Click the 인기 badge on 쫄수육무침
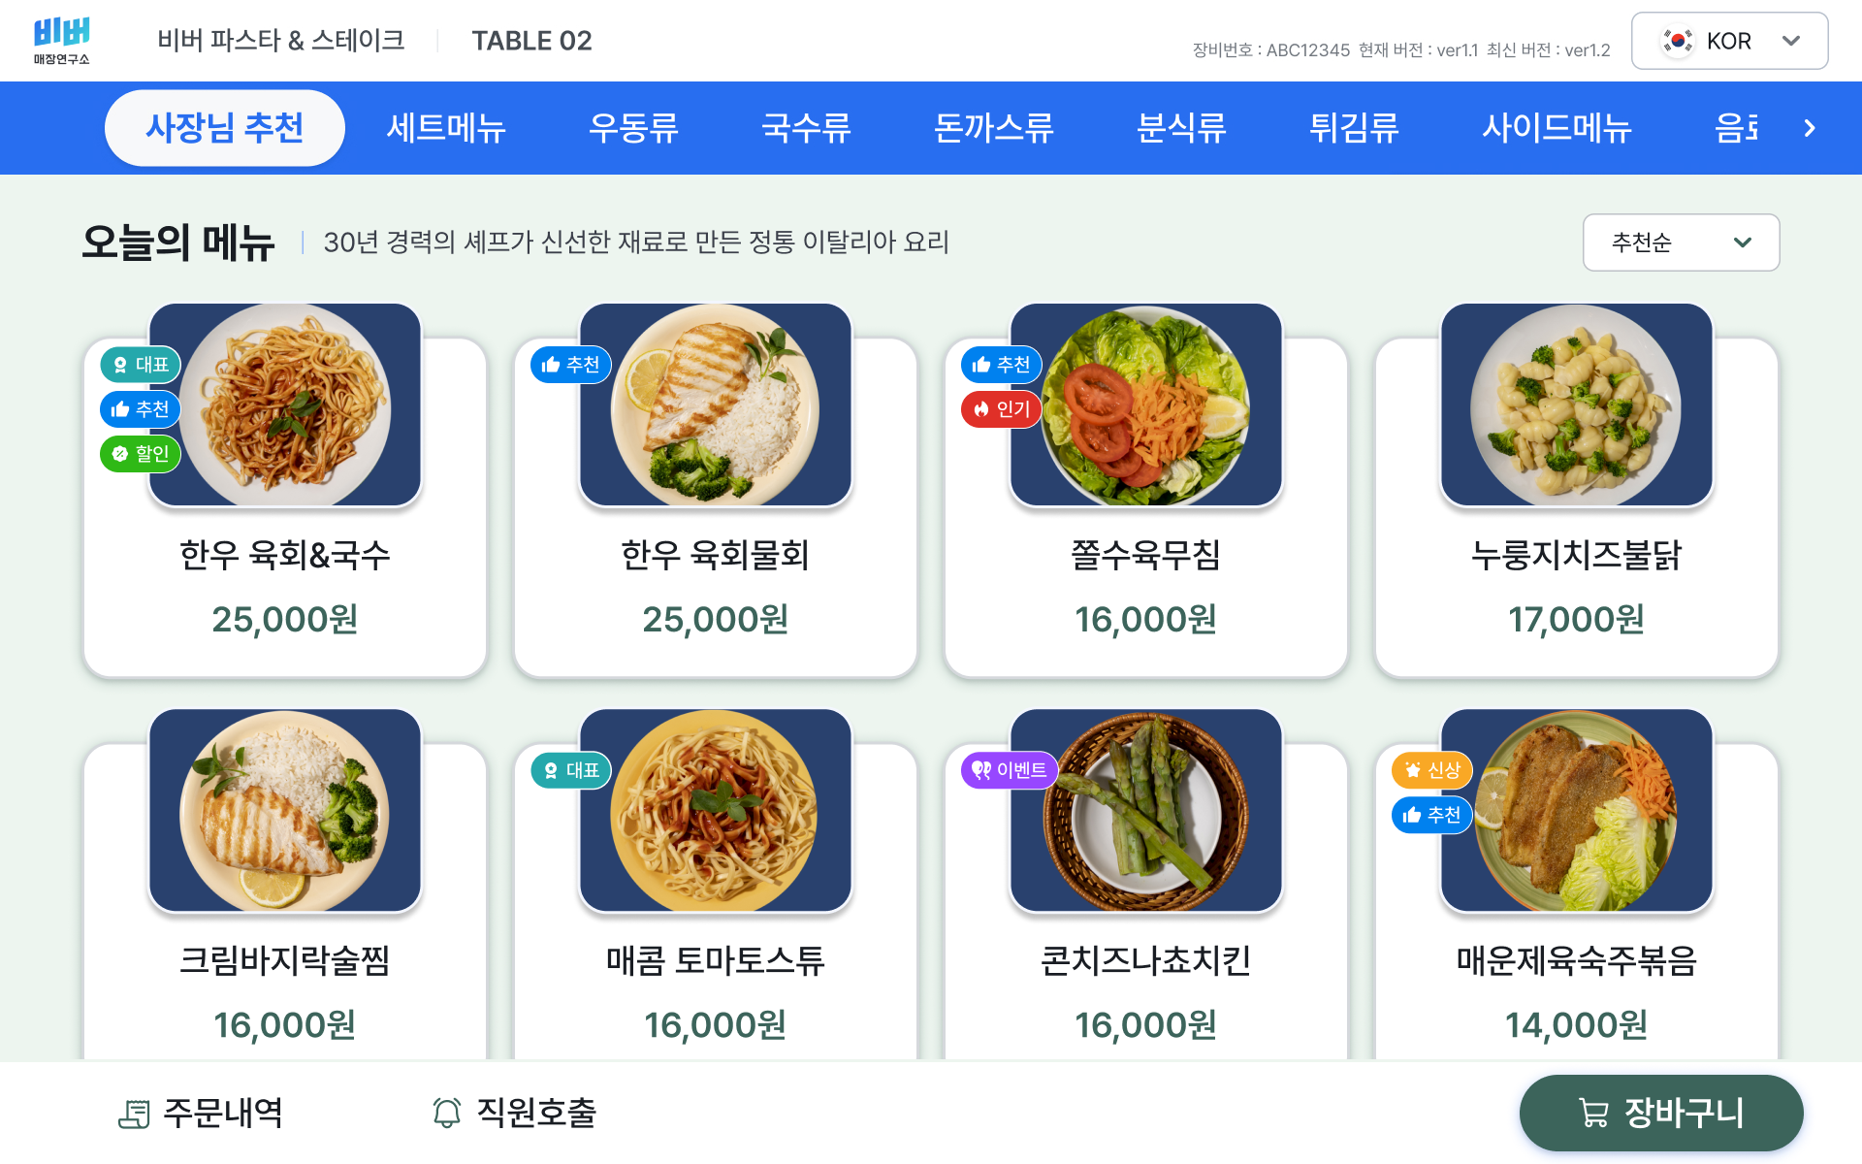Viewport: 1862px width, 1164px height. tap(1000, 409)
